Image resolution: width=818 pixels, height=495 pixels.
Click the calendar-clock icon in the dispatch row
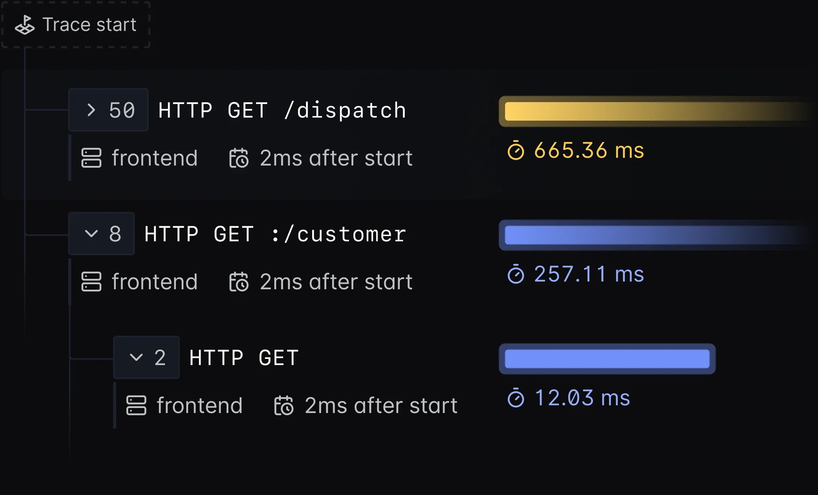coord(239,158)
